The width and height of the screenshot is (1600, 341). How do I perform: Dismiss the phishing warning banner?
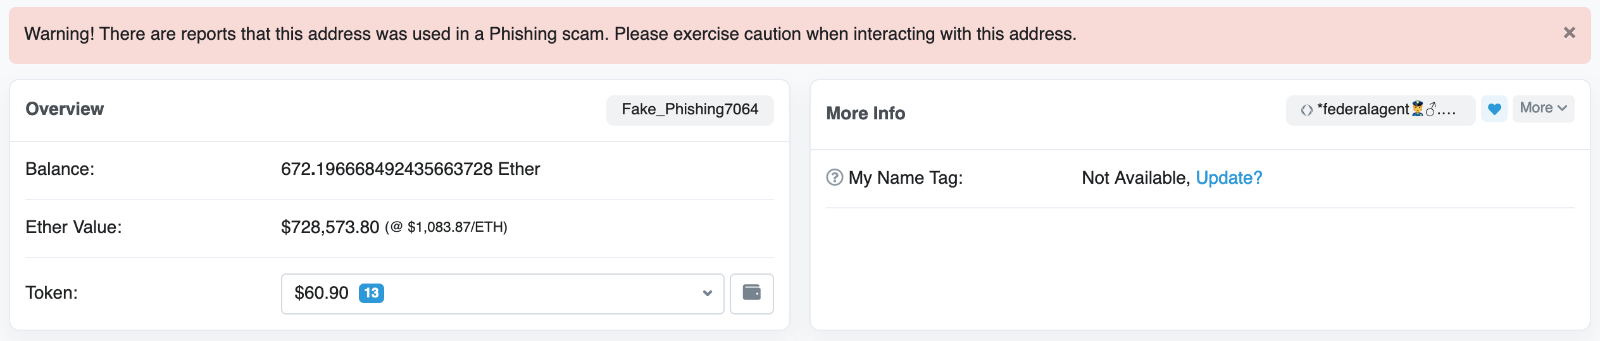point(1569,33)
